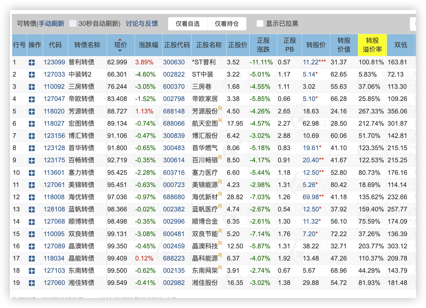Select 267.33% premium value for 芳源转债
Screen dimensions: 426x308
coord(371,111)
